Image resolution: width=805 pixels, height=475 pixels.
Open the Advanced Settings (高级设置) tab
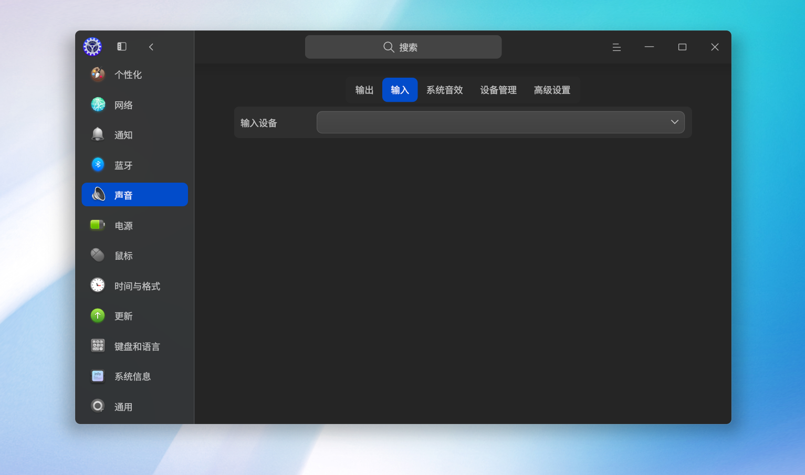click(552, 90)
